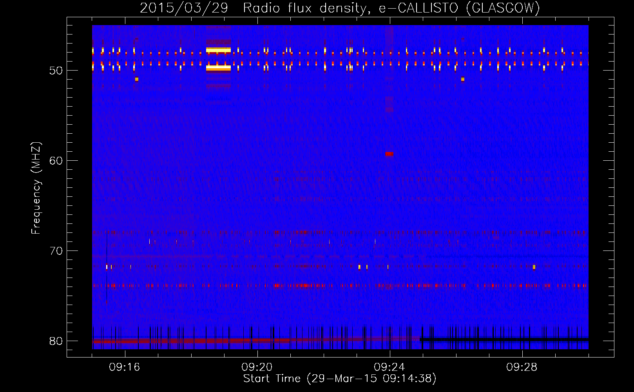Click the 50 MHz frequency tick label
Image resolution: width=634 pixels, height=392 pixels.
56,71
